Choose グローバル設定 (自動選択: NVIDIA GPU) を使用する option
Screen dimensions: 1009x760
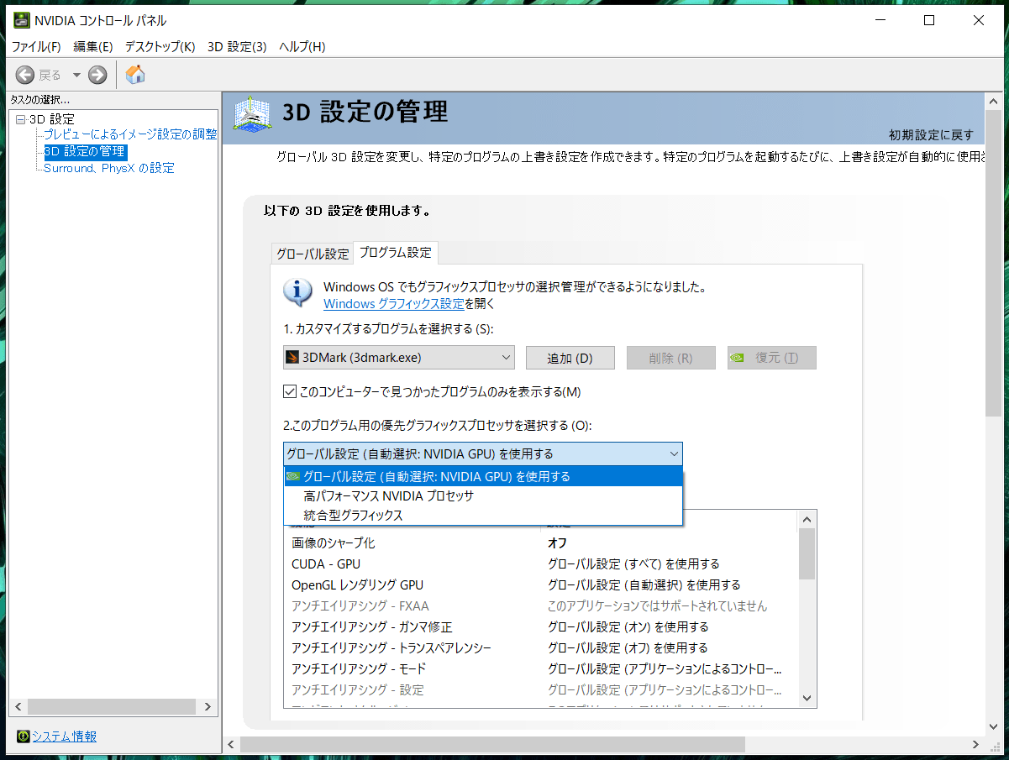484,476
